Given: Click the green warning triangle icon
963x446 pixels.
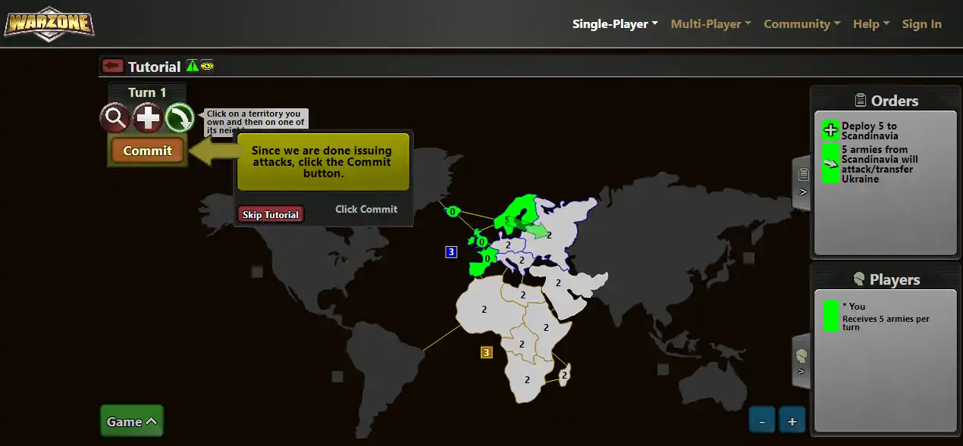Looking at the screenshot, I should [193, 66].
